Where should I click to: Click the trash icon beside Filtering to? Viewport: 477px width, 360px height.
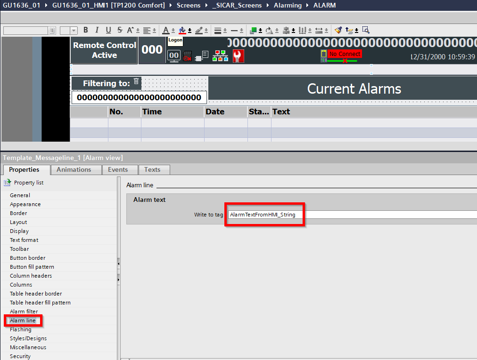tap(136, 81)
